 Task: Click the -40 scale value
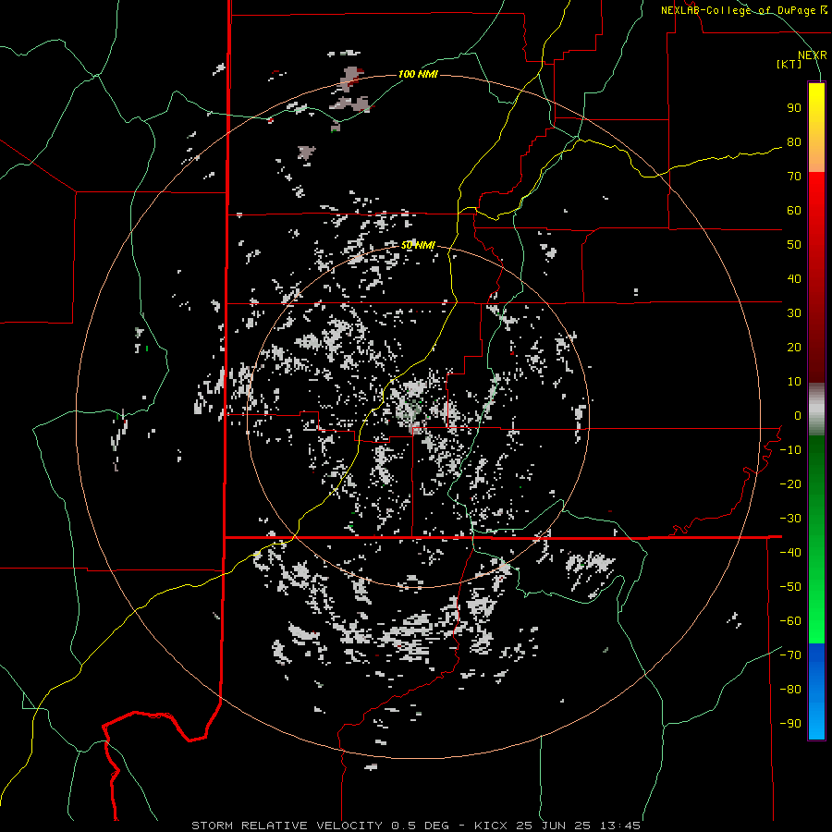click(790, 553)
